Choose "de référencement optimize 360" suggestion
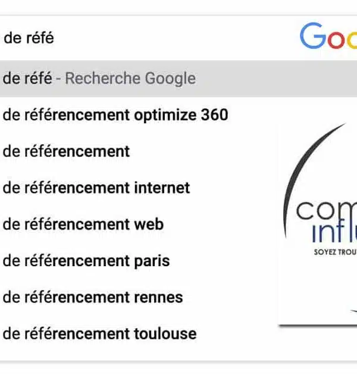The height and width of the screenshot is (374, 357). [115, 115]
